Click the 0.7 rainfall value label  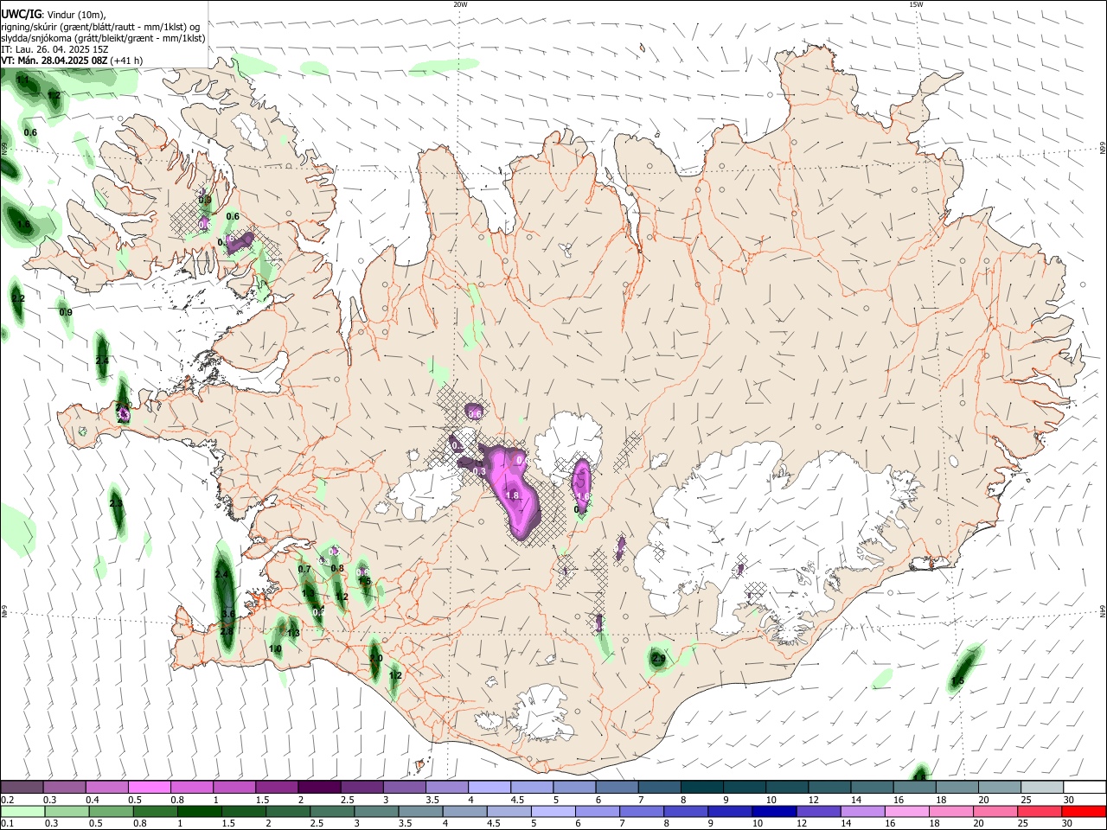pos(304,569)
